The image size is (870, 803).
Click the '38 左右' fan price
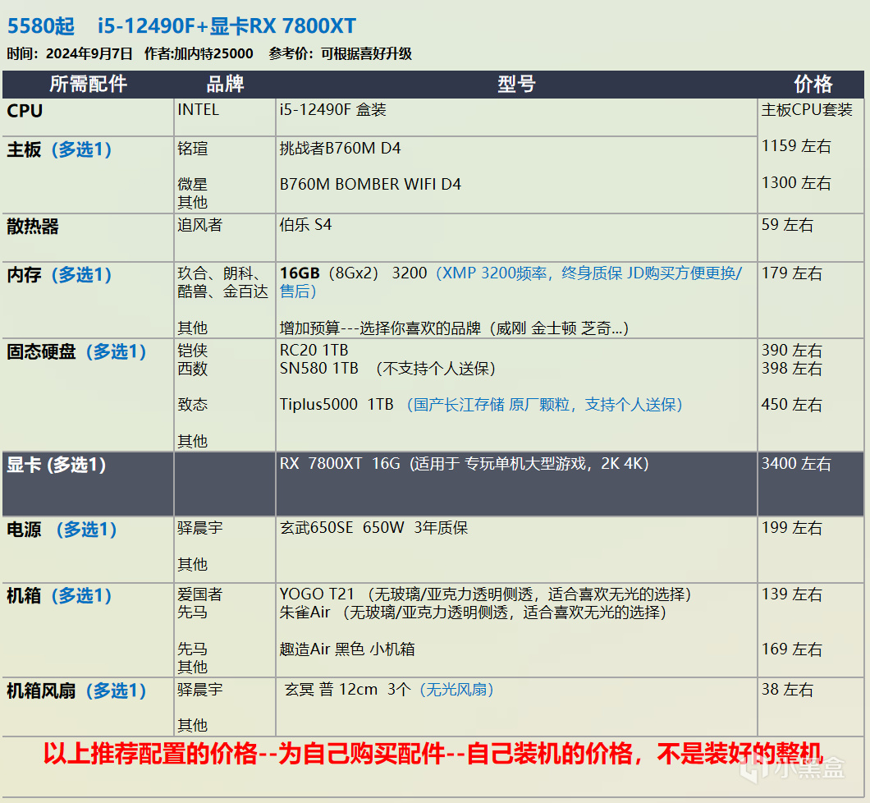tap(787, 690)
